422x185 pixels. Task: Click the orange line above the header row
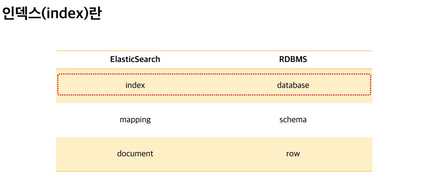[x=214, y=51]
